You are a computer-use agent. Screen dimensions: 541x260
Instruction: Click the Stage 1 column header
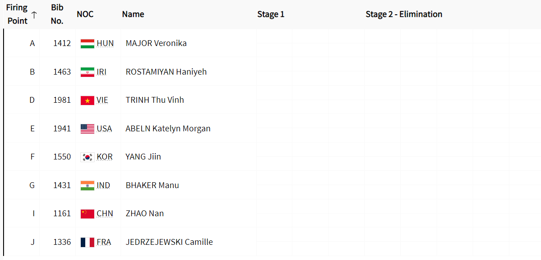click(x=271, y=14)
